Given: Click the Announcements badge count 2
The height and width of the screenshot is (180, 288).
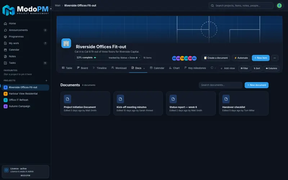Looking at the screenshot, I should pyautogui.click(x=45, y=30).
